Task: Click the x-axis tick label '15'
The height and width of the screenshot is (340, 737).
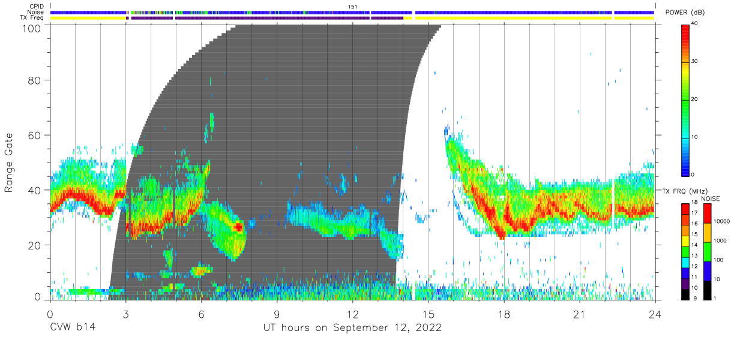Action: coord(428,314)
